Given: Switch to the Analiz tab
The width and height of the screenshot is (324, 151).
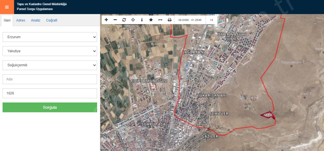Looking at the screenshot, I should (x=35, y=20).
